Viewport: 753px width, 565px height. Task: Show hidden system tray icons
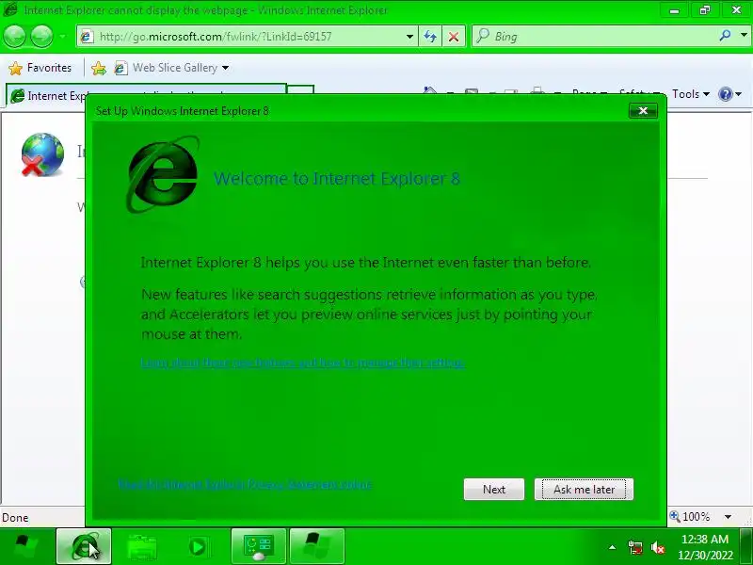click(613, 547)
